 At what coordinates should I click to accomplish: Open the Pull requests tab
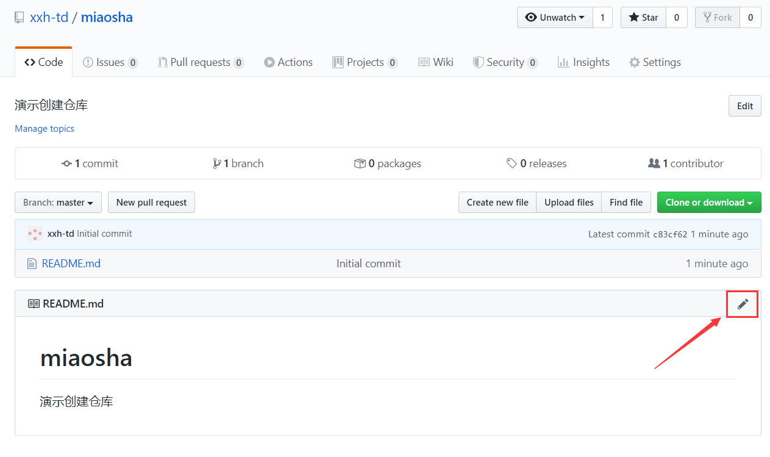click(201, 62)
